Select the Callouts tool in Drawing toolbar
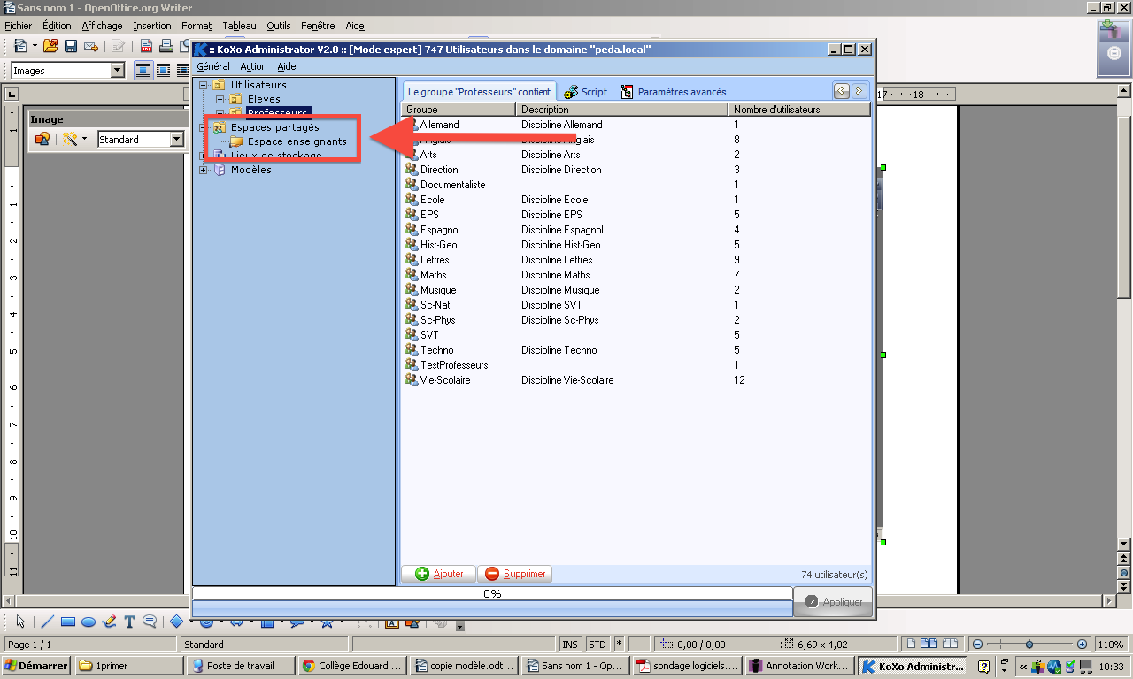This screenshot has height=679, width=1133. 150,622
